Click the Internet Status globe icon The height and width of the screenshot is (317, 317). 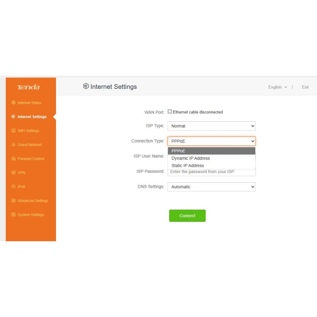13,102
